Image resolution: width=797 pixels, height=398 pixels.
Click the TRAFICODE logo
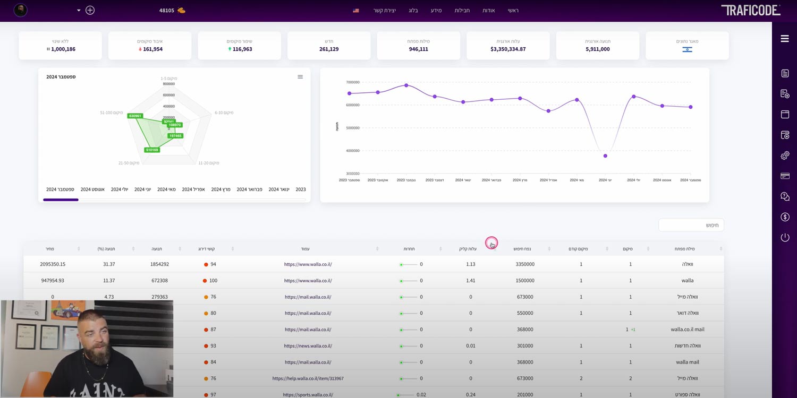coord(750,10)
